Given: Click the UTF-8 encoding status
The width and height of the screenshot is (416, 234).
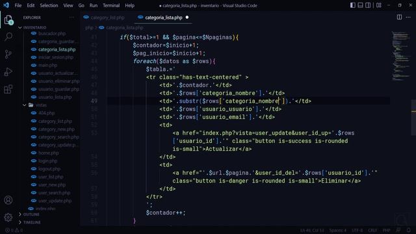Looking at the screenshot, I should 357,230.
